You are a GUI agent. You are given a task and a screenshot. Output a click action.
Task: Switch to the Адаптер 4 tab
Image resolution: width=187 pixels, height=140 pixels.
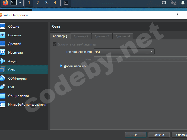pos(123,36)
